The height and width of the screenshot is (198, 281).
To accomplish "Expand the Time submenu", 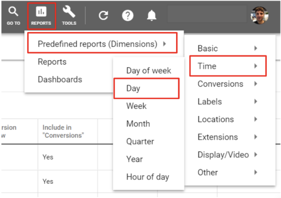I will pyautogui.click(x=228, y=66).
